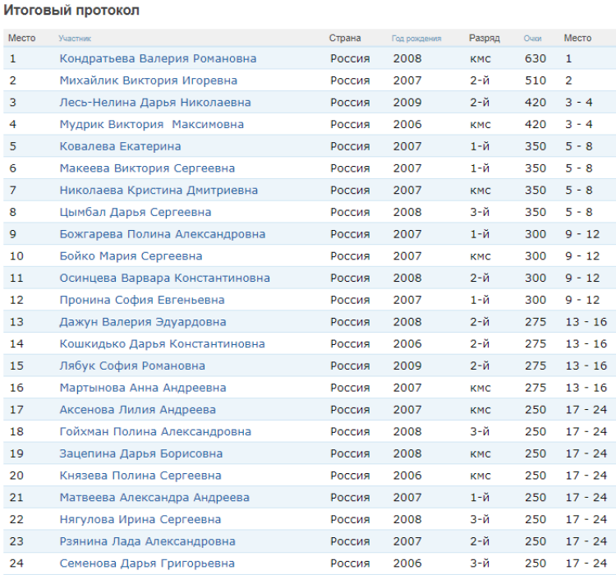Open Семенова Дарья Григорьевна profile
616x575 pixels.
pos(146,563)
